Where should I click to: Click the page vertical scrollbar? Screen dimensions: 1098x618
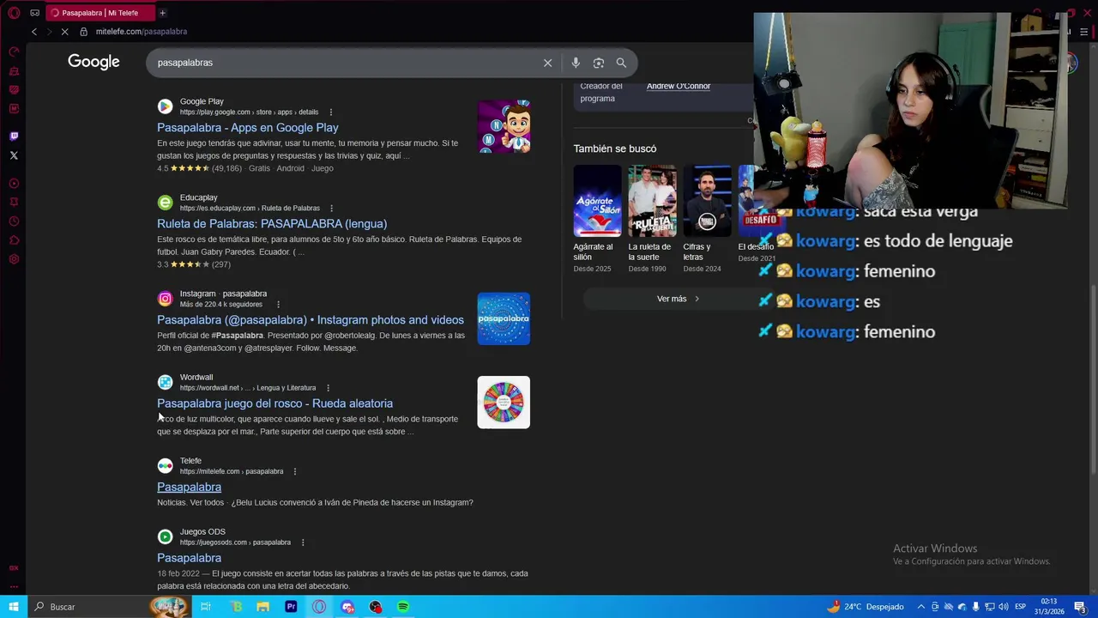[x=1093, y=378]
